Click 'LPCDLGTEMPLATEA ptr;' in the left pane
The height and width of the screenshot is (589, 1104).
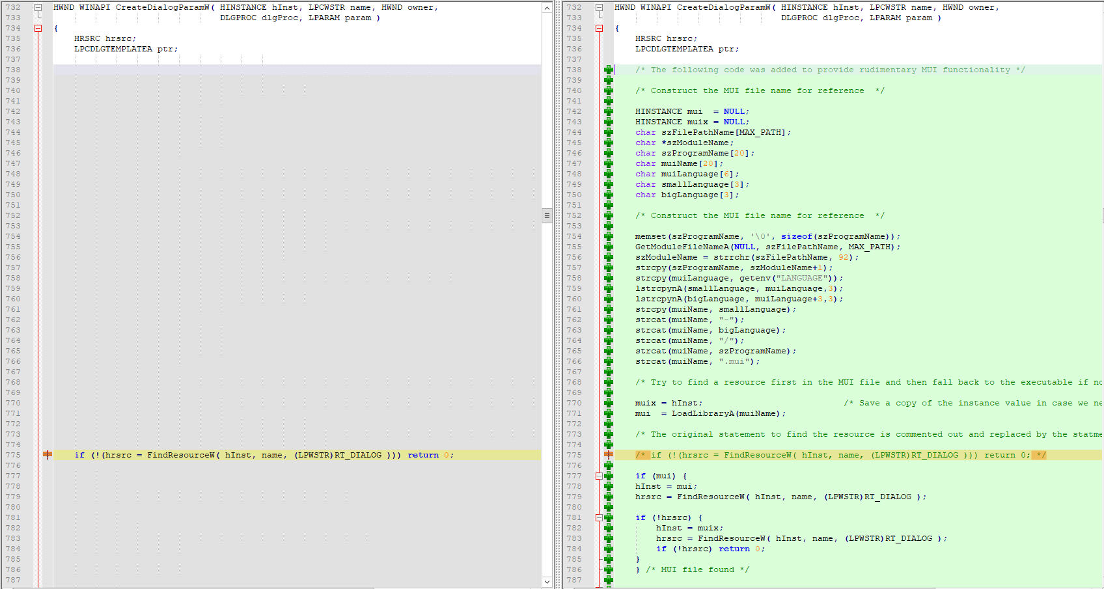coord(126,49)
